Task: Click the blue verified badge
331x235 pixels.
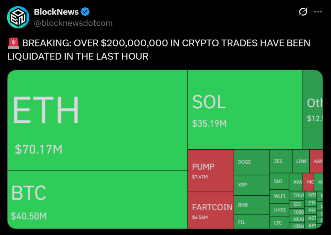Action: 85,12
